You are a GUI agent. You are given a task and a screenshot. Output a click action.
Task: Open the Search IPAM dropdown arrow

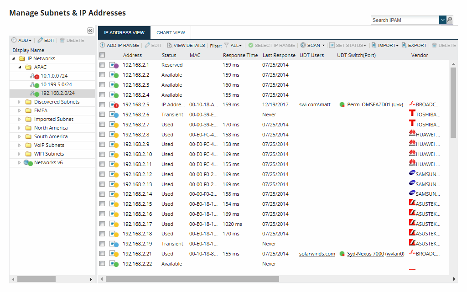pos(442,20)
